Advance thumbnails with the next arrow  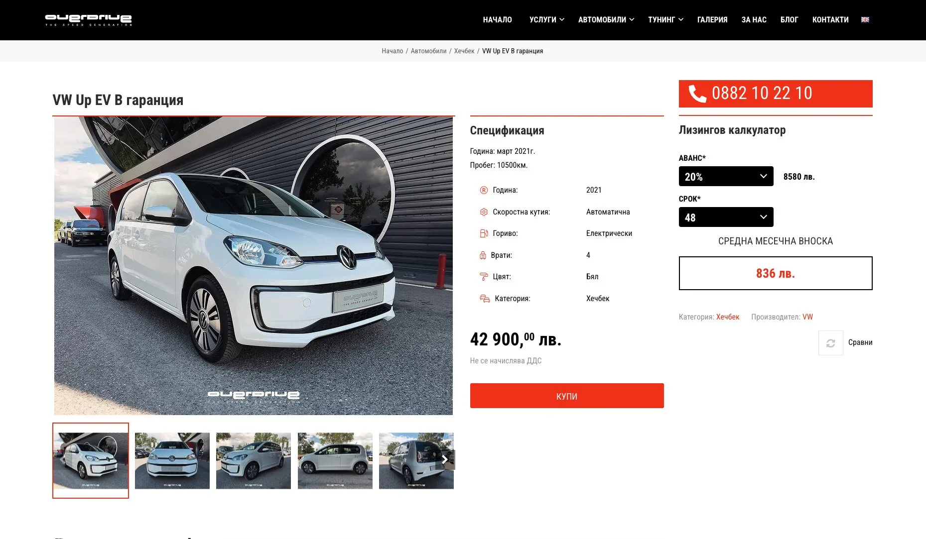coord(445,460)
